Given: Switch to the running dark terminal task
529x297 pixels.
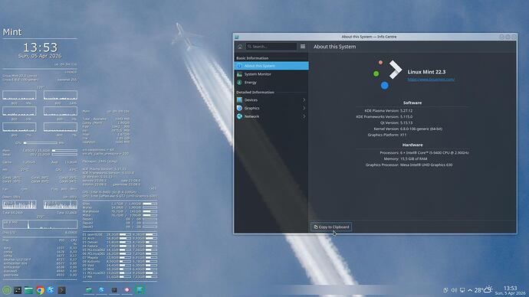Looking at the screenshot, I should [114, 290].
